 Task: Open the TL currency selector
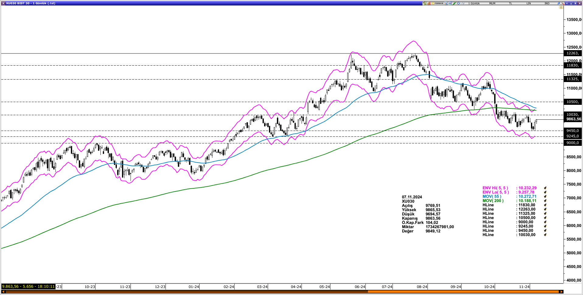[511, 3]
